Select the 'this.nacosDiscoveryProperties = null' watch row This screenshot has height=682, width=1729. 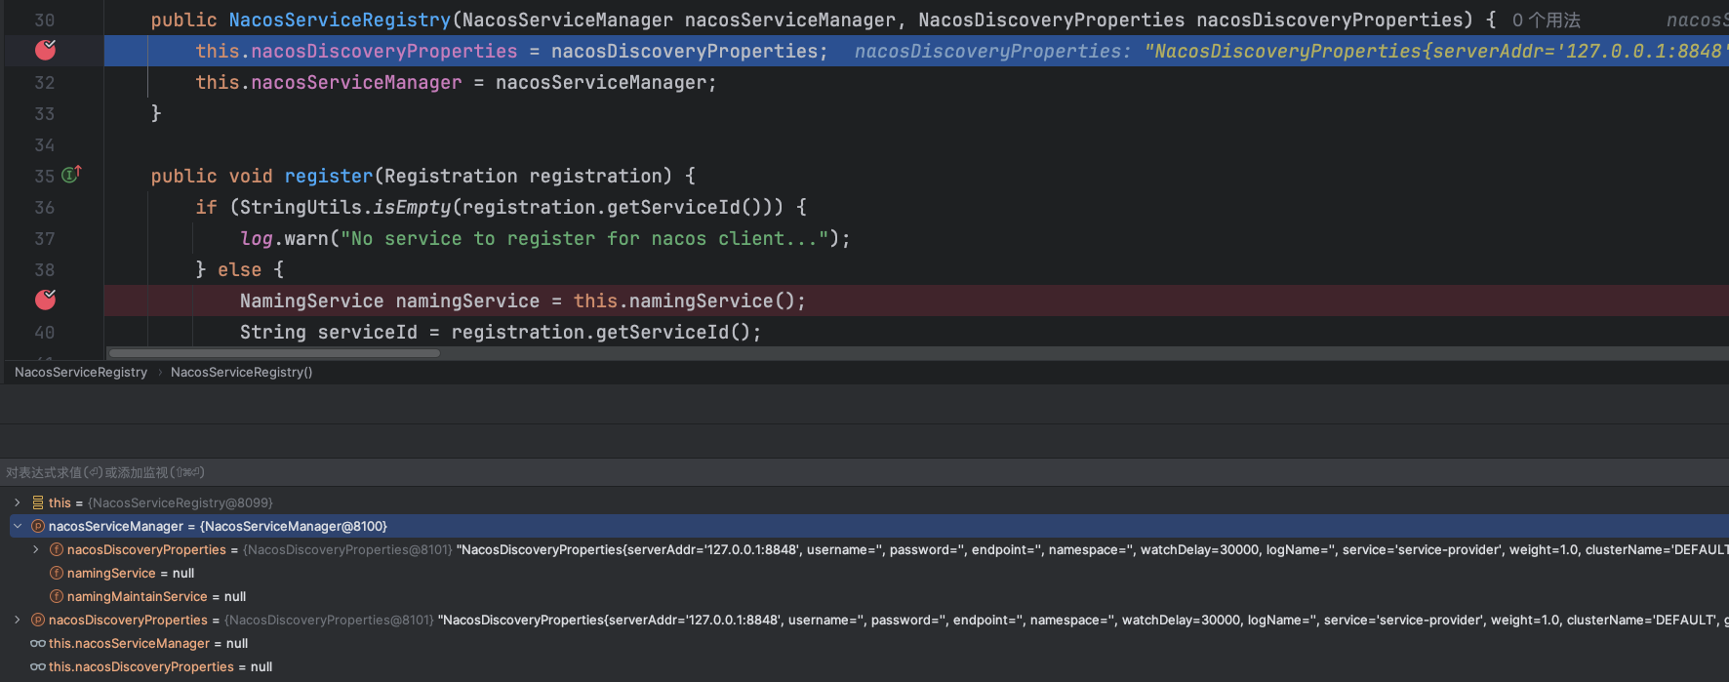click(x=864, y=666)
